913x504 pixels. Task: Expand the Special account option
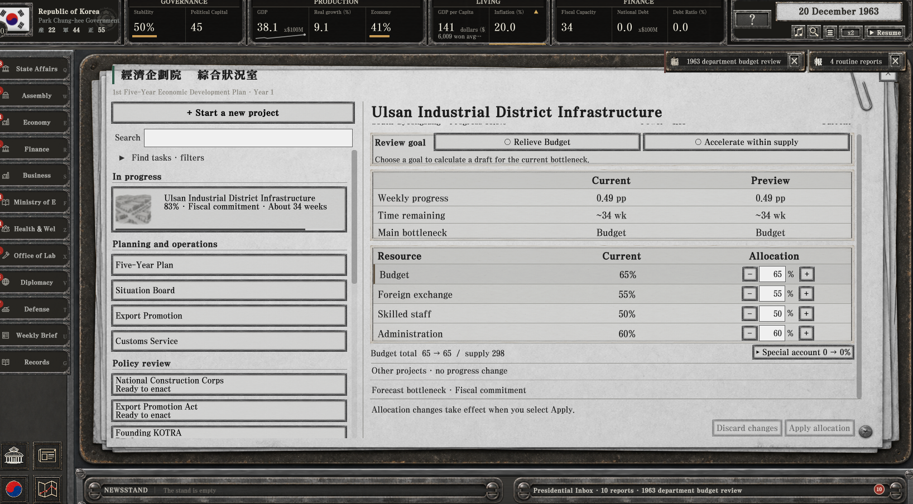[803, 352]
